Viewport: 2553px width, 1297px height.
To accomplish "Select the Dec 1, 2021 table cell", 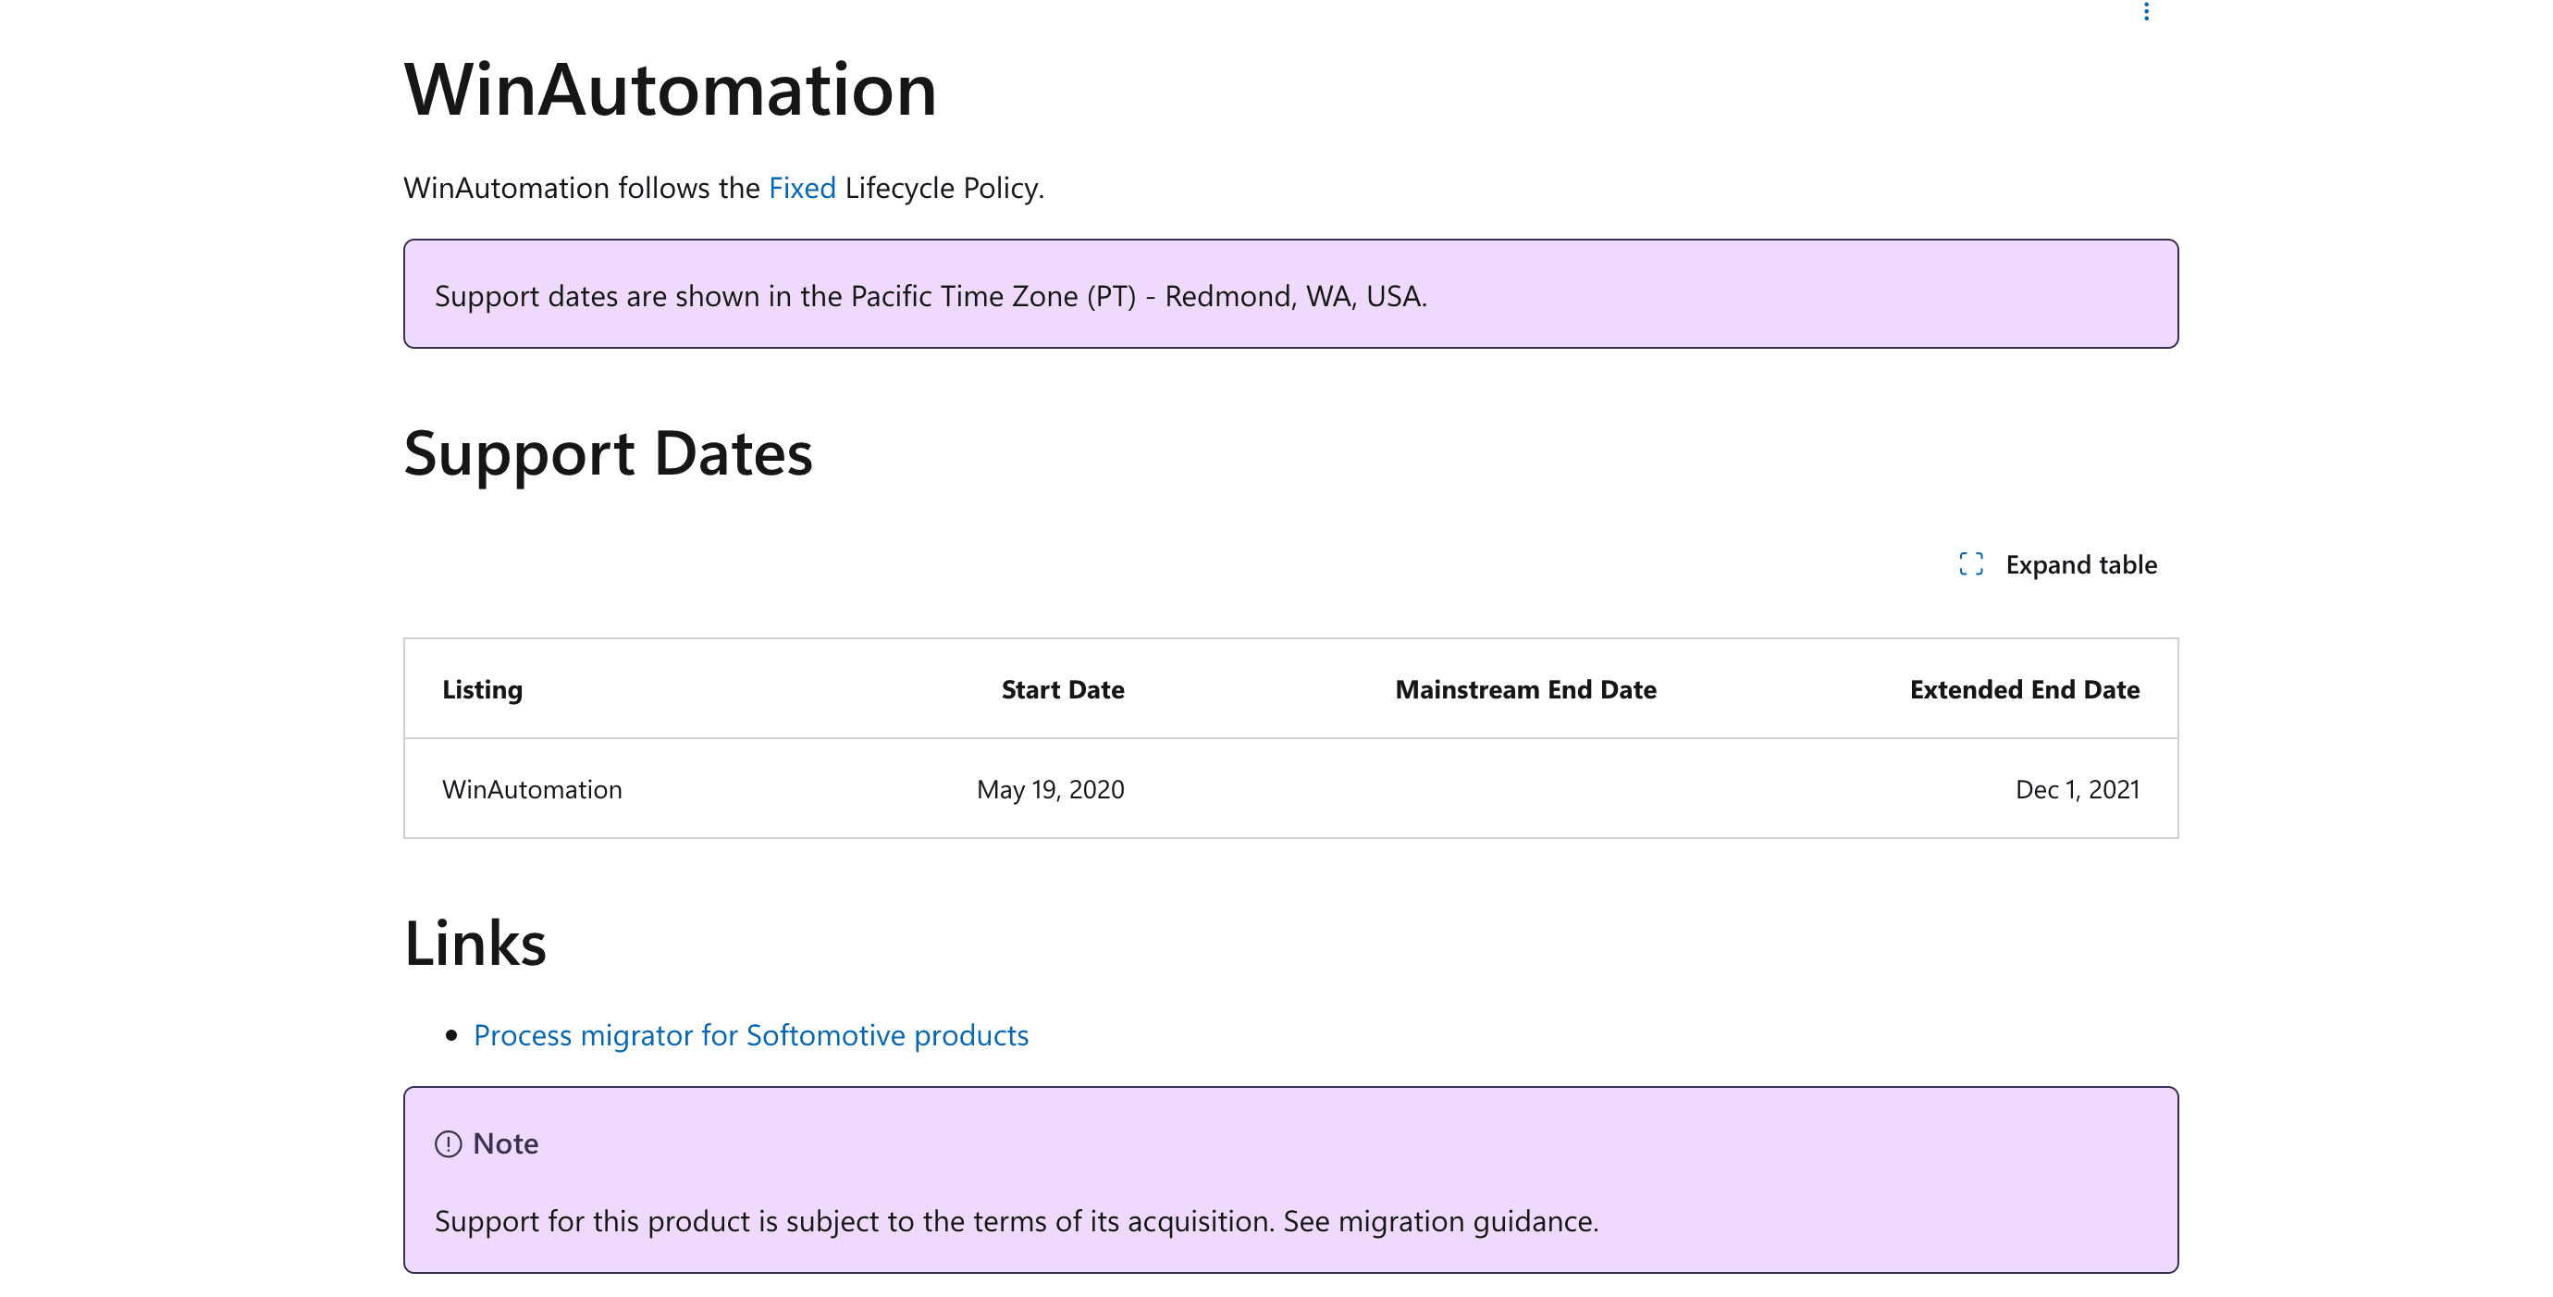I will [2077, 789].
